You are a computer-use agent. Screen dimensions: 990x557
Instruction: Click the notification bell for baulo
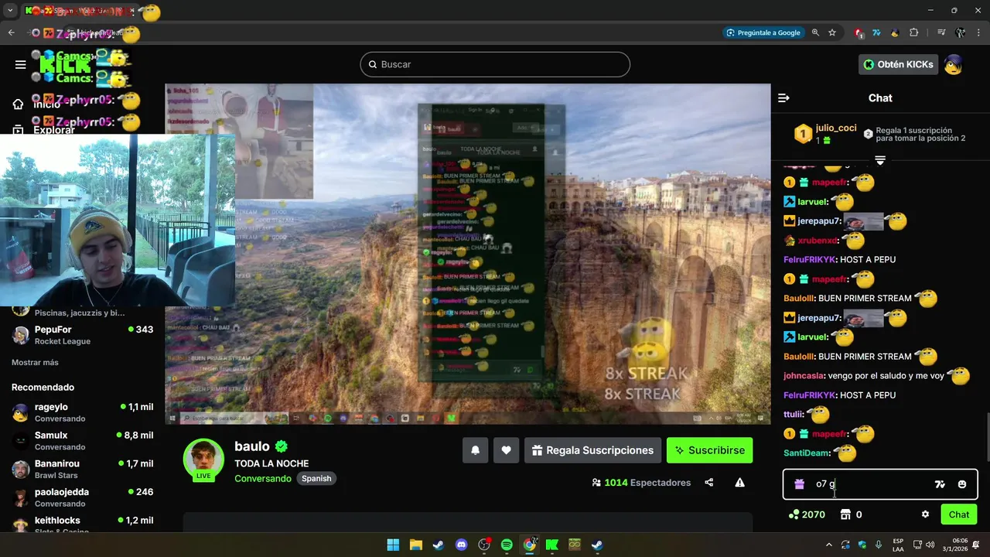[476, 450]
